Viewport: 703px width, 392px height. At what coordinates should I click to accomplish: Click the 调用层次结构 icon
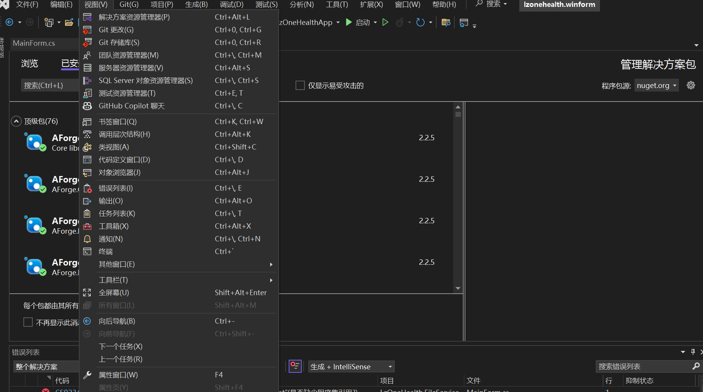click(87, 134)
